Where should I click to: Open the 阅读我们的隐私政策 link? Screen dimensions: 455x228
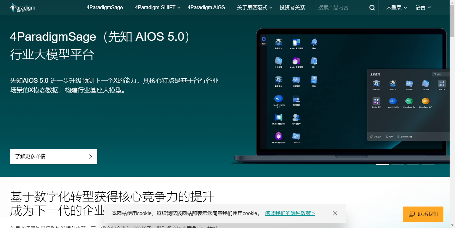point(290,213)
